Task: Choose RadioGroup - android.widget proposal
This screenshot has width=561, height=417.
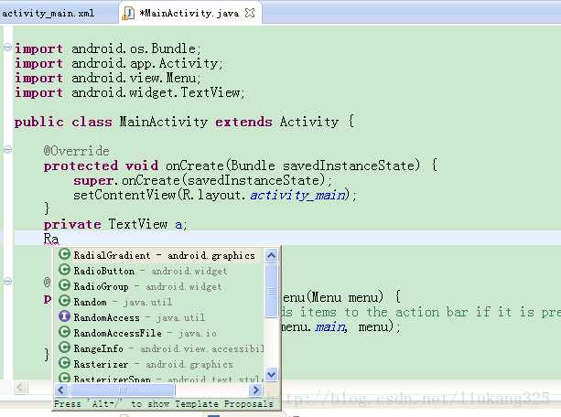Action: click(x=160, y=286)
